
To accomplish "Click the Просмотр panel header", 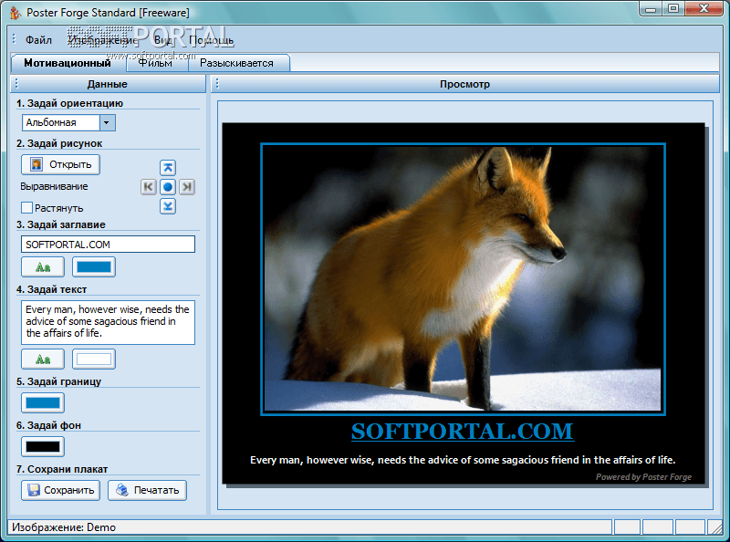I will coord(464,84).
